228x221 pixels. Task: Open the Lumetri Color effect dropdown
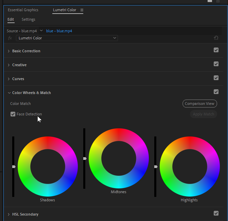click(x=67, y=38)
